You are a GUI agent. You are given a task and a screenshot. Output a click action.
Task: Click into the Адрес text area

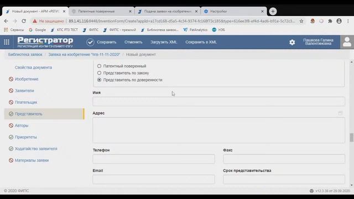point(218,130)
